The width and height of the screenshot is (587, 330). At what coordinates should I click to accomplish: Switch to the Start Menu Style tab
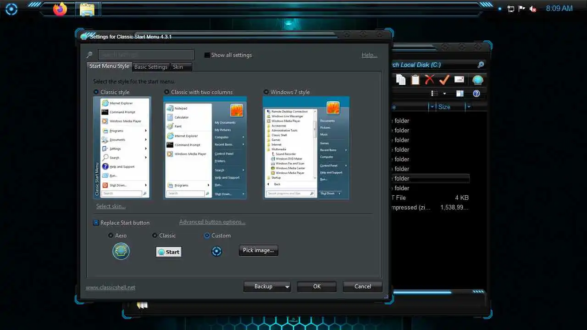[109, 66]
